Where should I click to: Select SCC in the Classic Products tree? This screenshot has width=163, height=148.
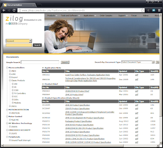[16, 96]
